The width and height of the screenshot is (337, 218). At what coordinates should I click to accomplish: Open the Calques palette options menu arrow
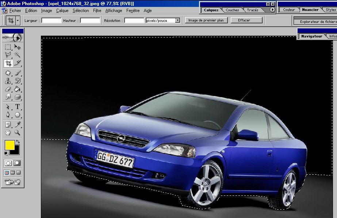click(272, 9)
